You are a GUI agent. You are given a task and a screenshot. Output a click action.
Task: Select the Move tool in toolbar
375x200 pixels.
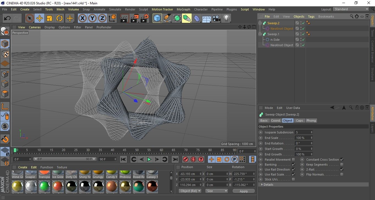click(x=40, y=18)
